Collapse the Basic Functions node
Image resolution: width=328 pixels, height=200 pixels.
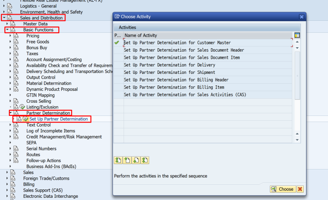(x=8, y=30)
